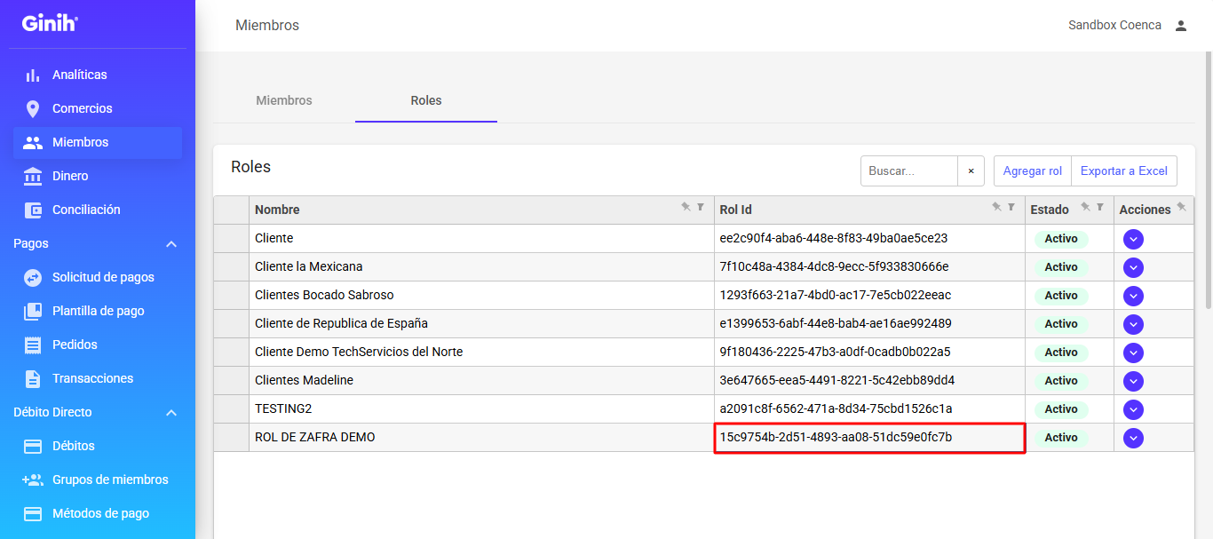Select the row marker for Cliente row

(x=231, y=239)
